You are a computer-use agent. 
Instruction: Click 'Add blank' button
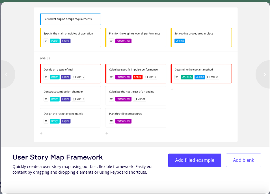click(x=243, y=160)
